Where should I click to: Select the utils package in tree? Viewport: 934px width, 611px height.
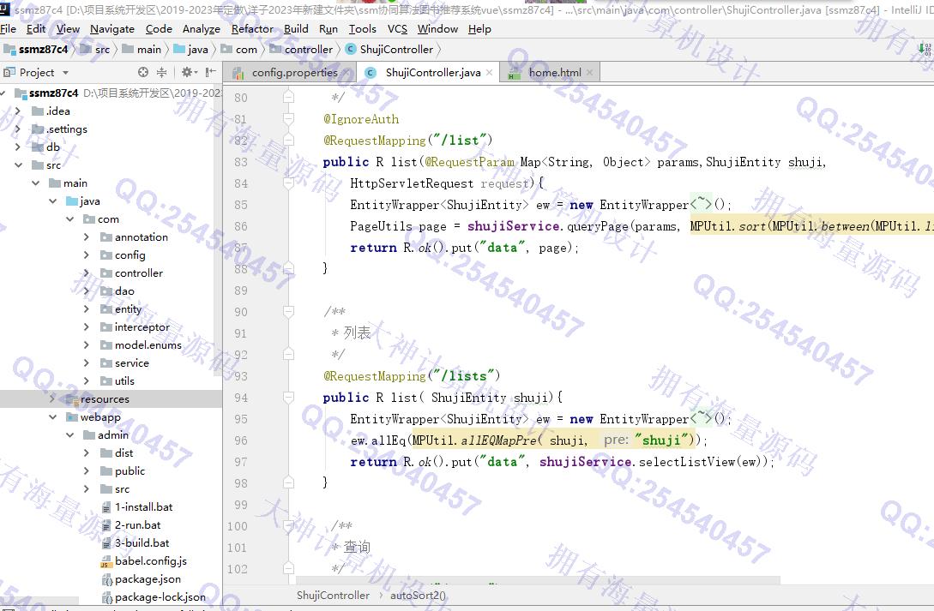[x=124, y=380]
